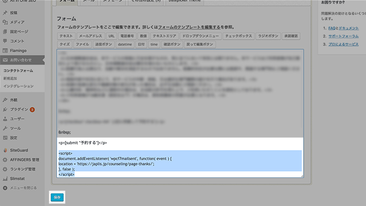The height and width of the screenshot is (206, 366).
Task: Insert a 送信ボタン form tag
Action: coord(104,44)
